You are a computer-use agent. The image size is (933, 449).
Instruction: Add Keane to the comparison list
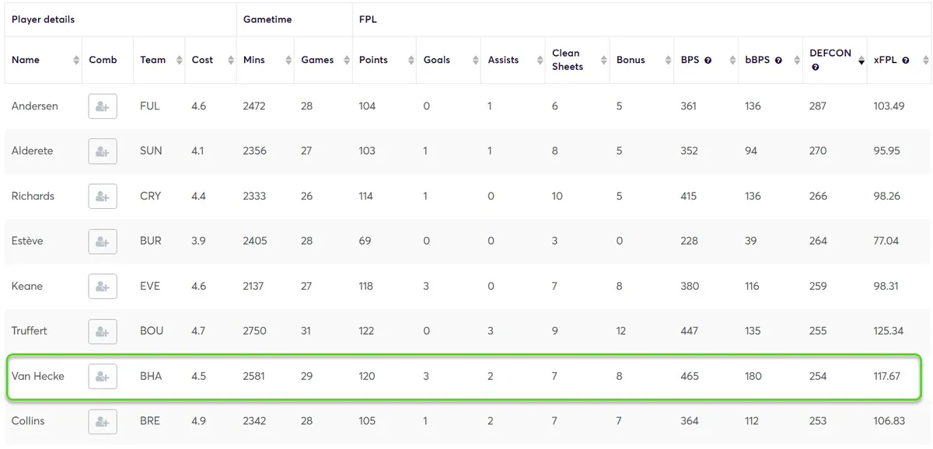click(103, 287)
